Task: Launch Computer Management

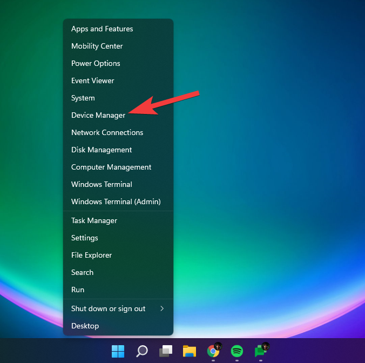Action: tap(111, 167)
